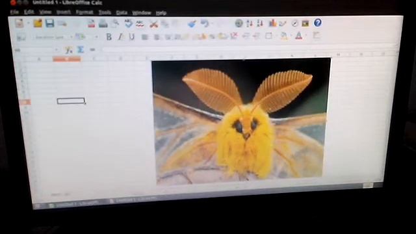The height and width of the screenshot is (234, 416).
Task: Open the Window menu
Action: pos(142,13)
